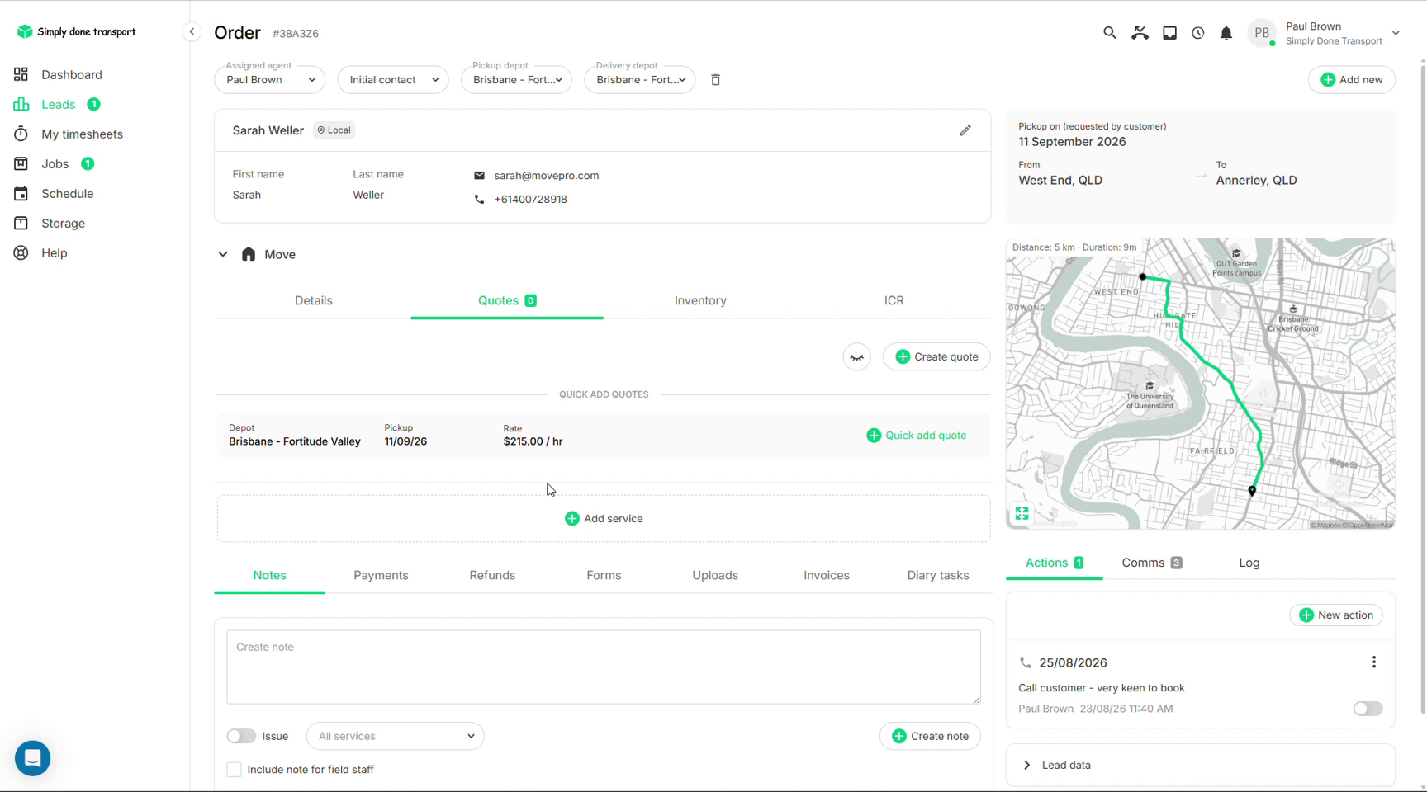This screenshot has width=1427, height=792.
Task: Open the Comms tab
Action: pyautogui.click(x=1151, y=563)
